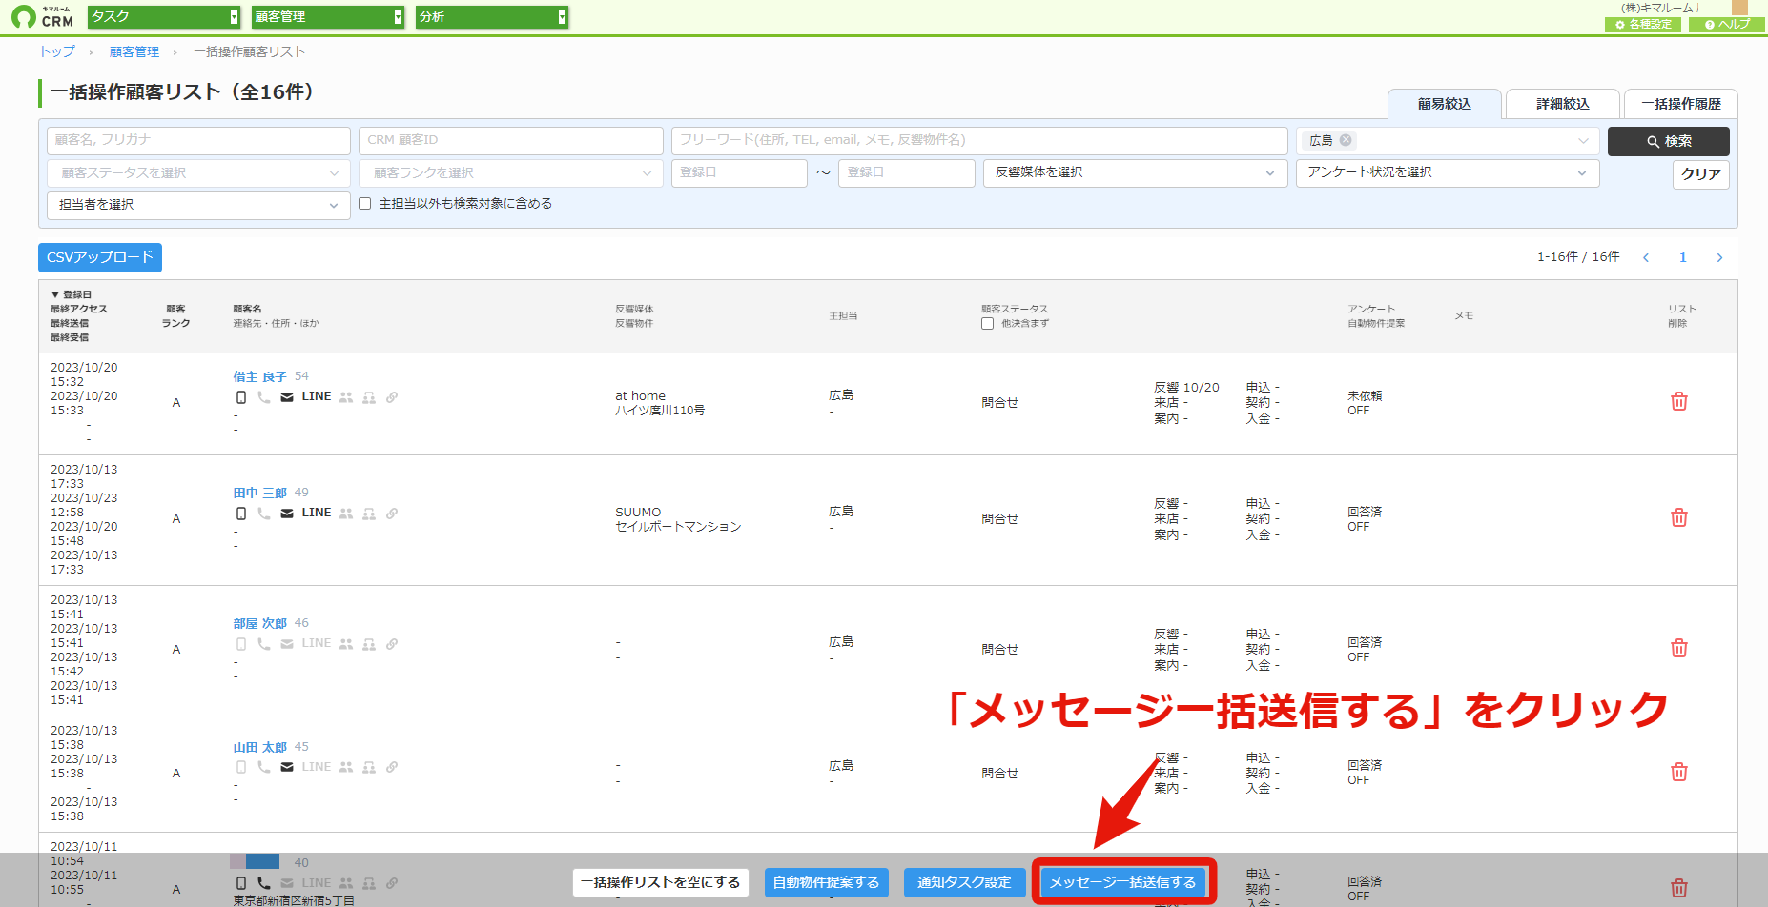Open the 分析 menu dropdown
The width and height of the screenshot is (1768, 907).
point(492,17)
